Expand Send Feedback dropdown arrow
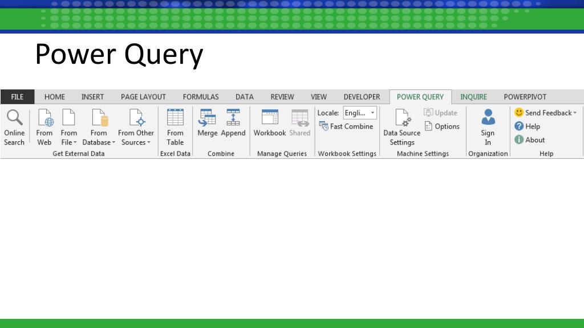584x328 pixels. (x=575, y=113)
